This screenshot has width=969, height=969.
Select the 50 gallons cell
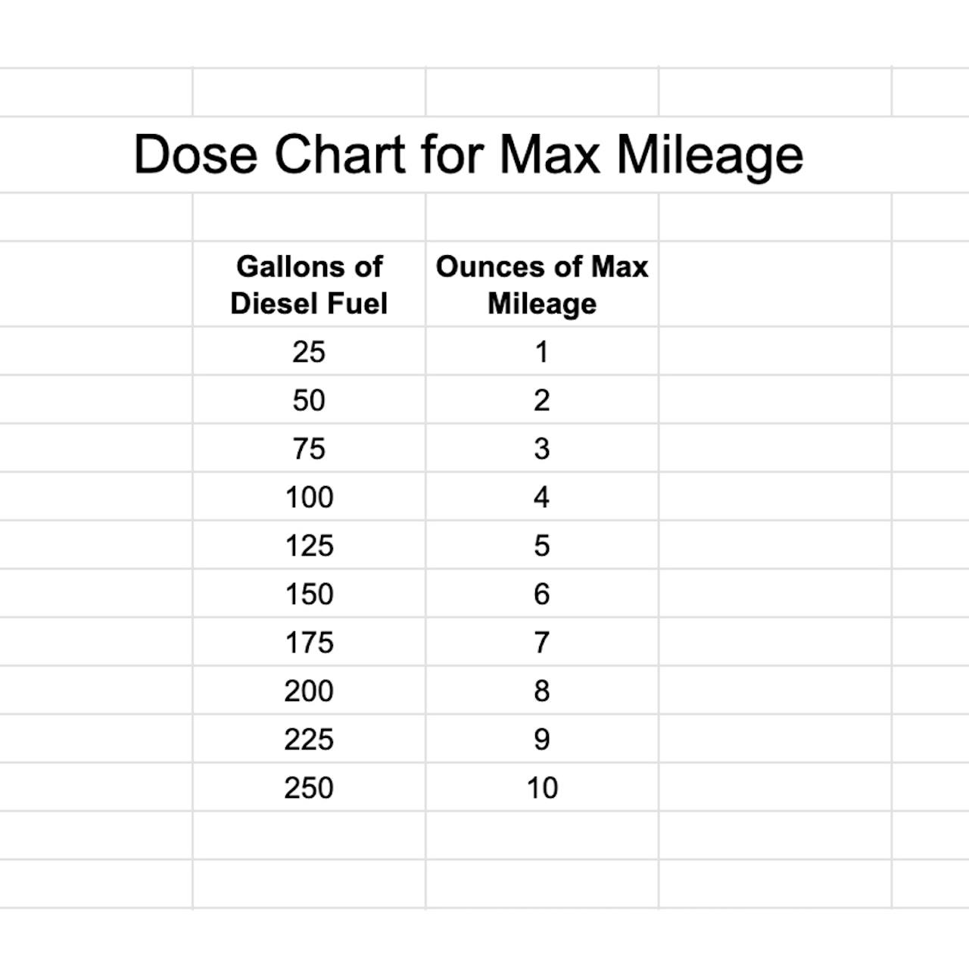click(309, 400)
